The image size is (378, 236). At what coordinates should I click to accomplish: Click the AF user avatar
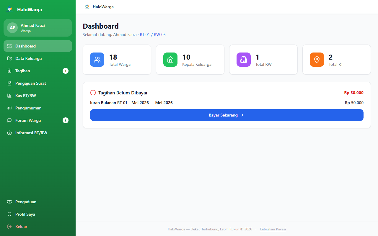(x=12, y=28)
